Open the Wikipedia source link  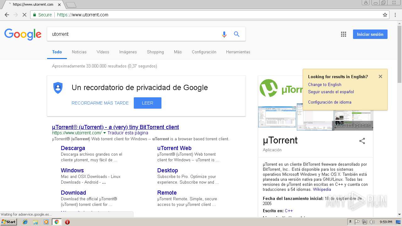(322, 190)
